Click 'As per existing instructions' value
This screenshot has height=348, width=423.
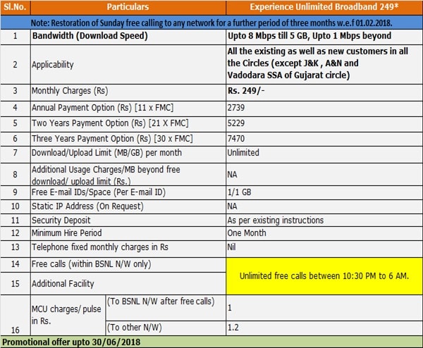coord(324,220)
